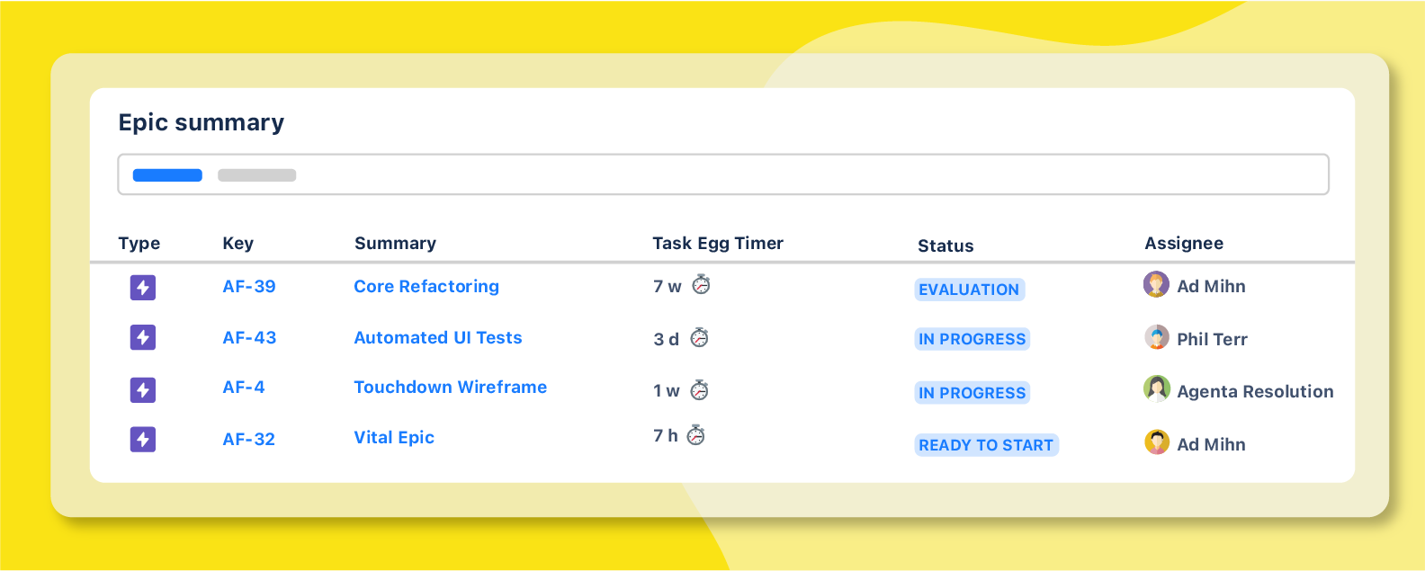Click Agenta Resolution's avatar
This screenshot has width=1425, height=571.
1157,388
